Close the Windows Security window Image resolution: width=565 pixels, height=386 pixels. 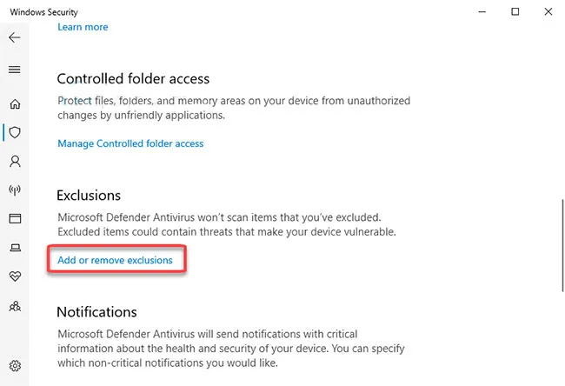[x=548, y=11]
